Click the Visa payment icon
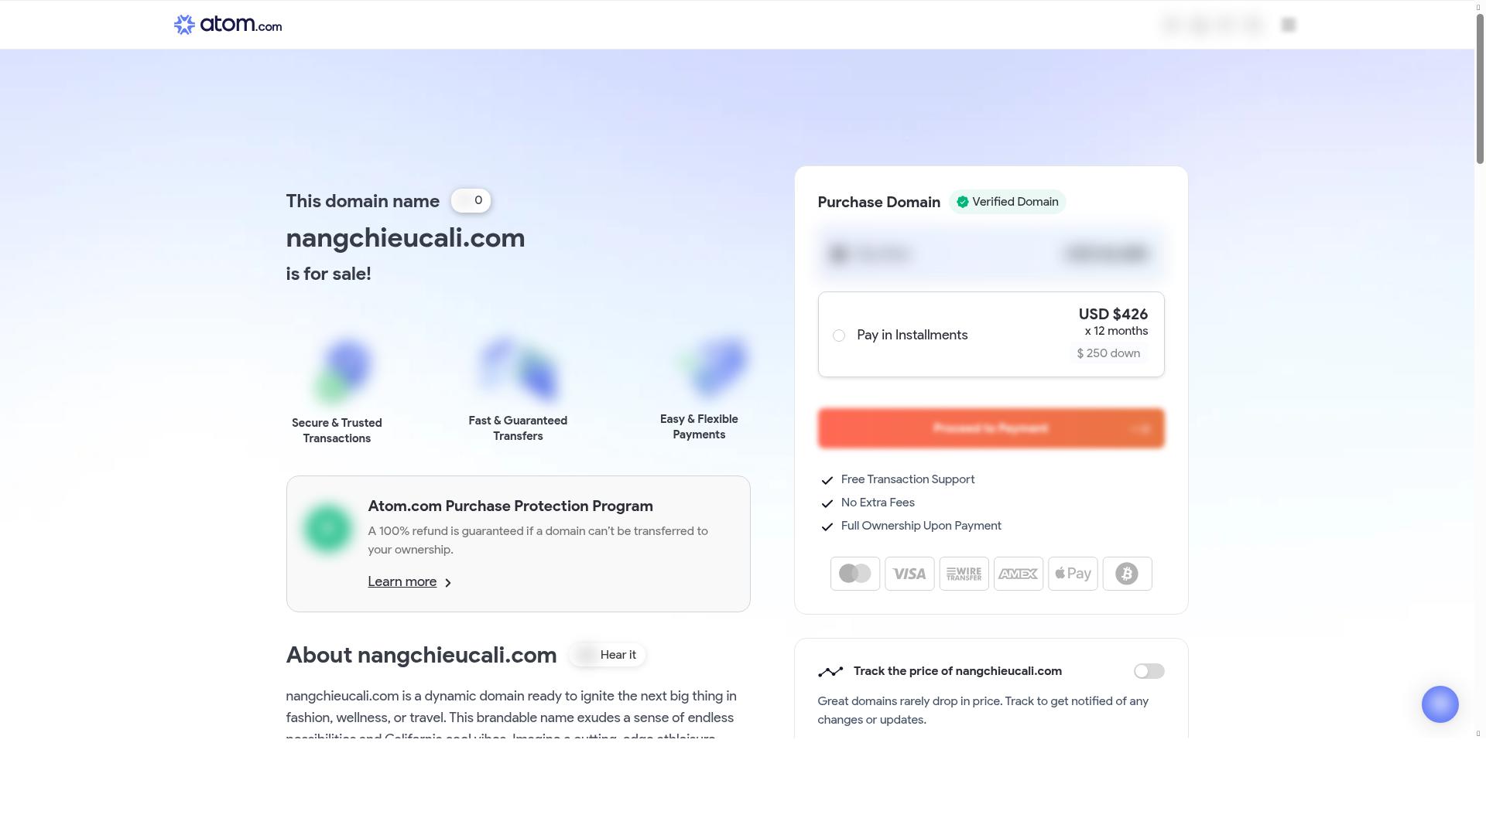Viewport: 1486px width, 835px height. 909,574
